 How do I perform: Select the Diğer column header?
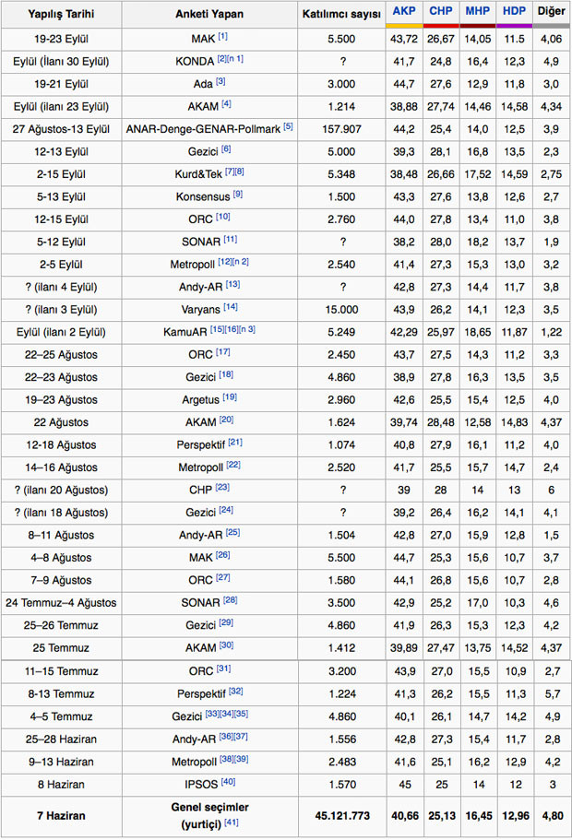click(551, 11)
